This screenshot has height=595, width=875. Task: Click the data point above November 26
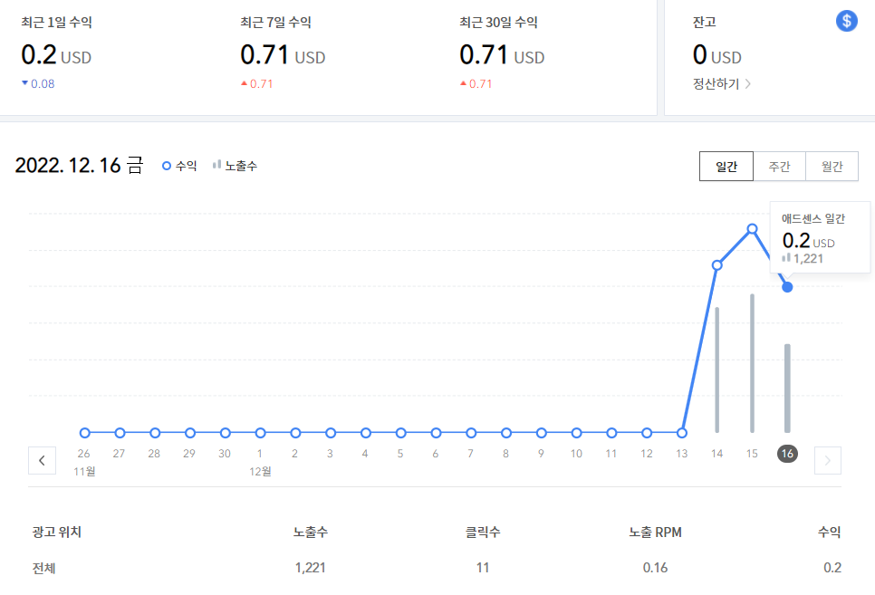tap(84, 433)
